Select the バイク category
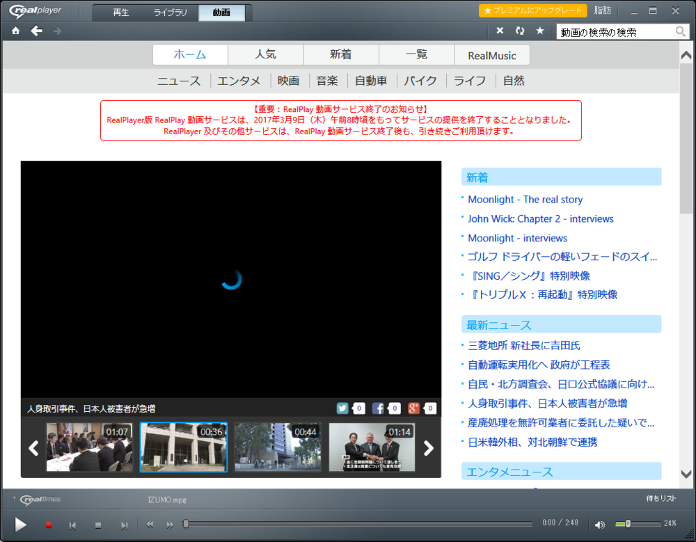The image size is (696, 542). 420,81
